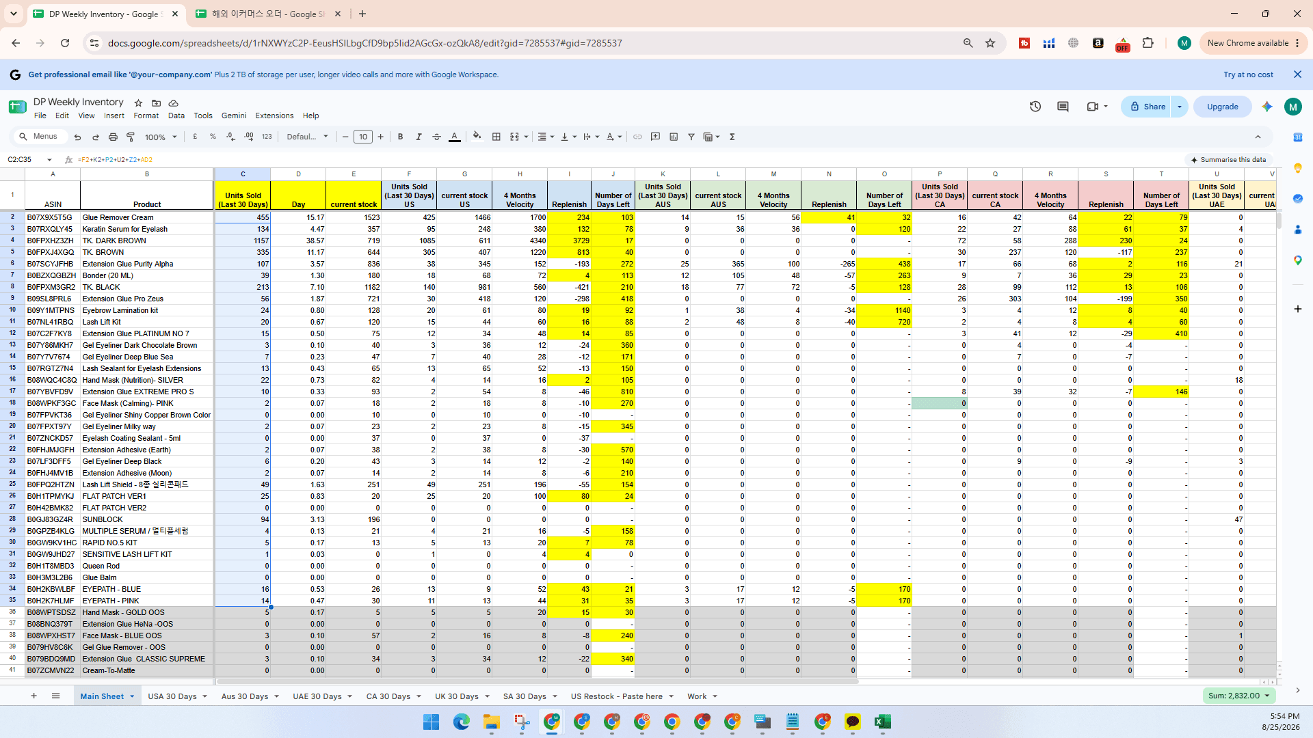The height and width of the screenshot is (738, 1313).
Task: Open horizontal align dropdown
Action: 545,137
